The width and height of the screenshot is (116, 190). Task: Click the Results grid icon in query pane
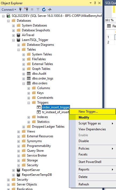click(109, 26)
